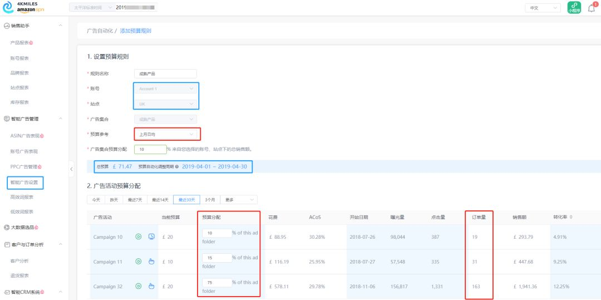Sort the table by 转化率 column
The height and width of the screenshot is (300, 601).
coord(563,217)
